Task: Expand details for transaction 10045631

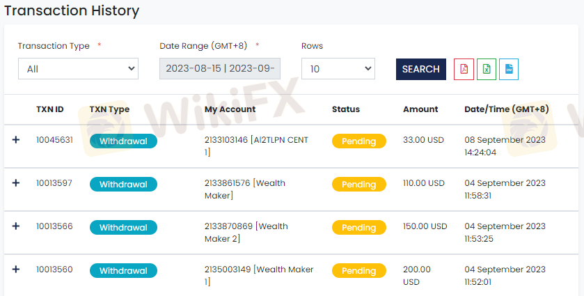Action: [x=15, y=140]
